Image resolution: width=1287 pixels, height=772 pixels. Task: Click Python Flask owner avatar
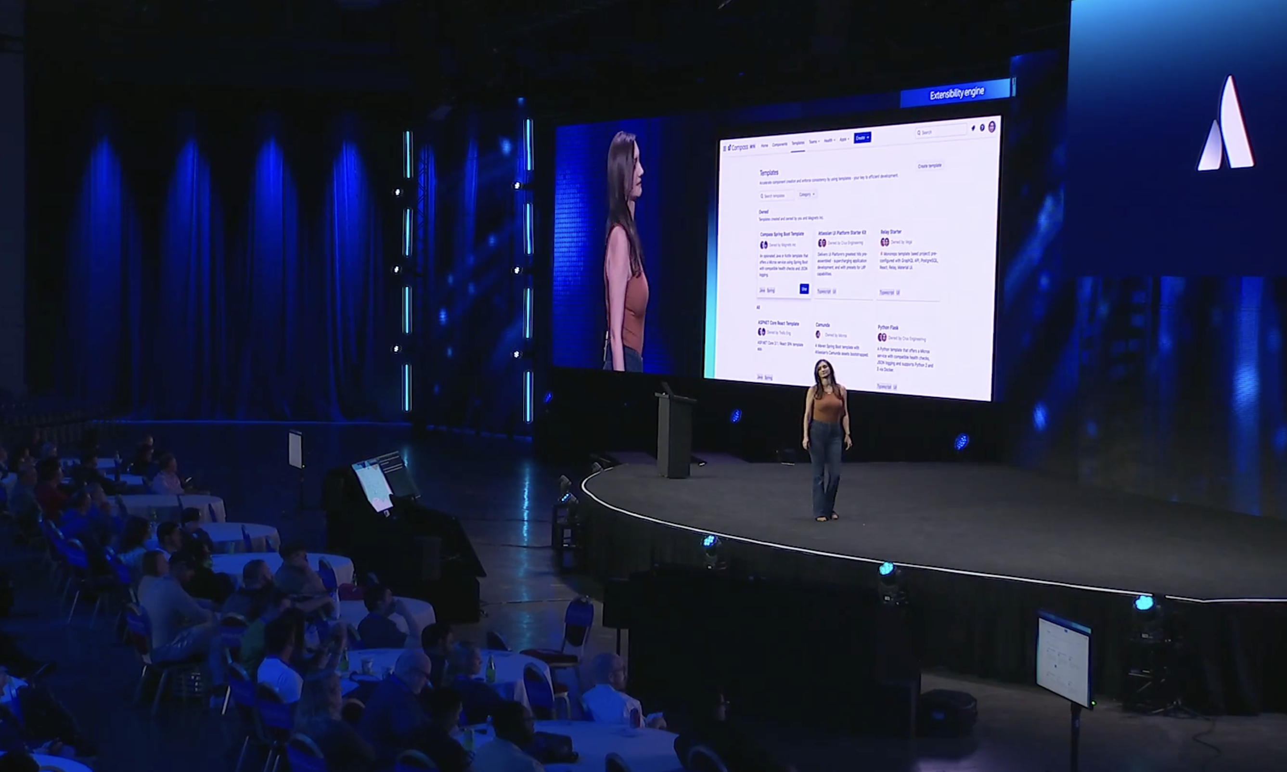(x=882, y=337)
